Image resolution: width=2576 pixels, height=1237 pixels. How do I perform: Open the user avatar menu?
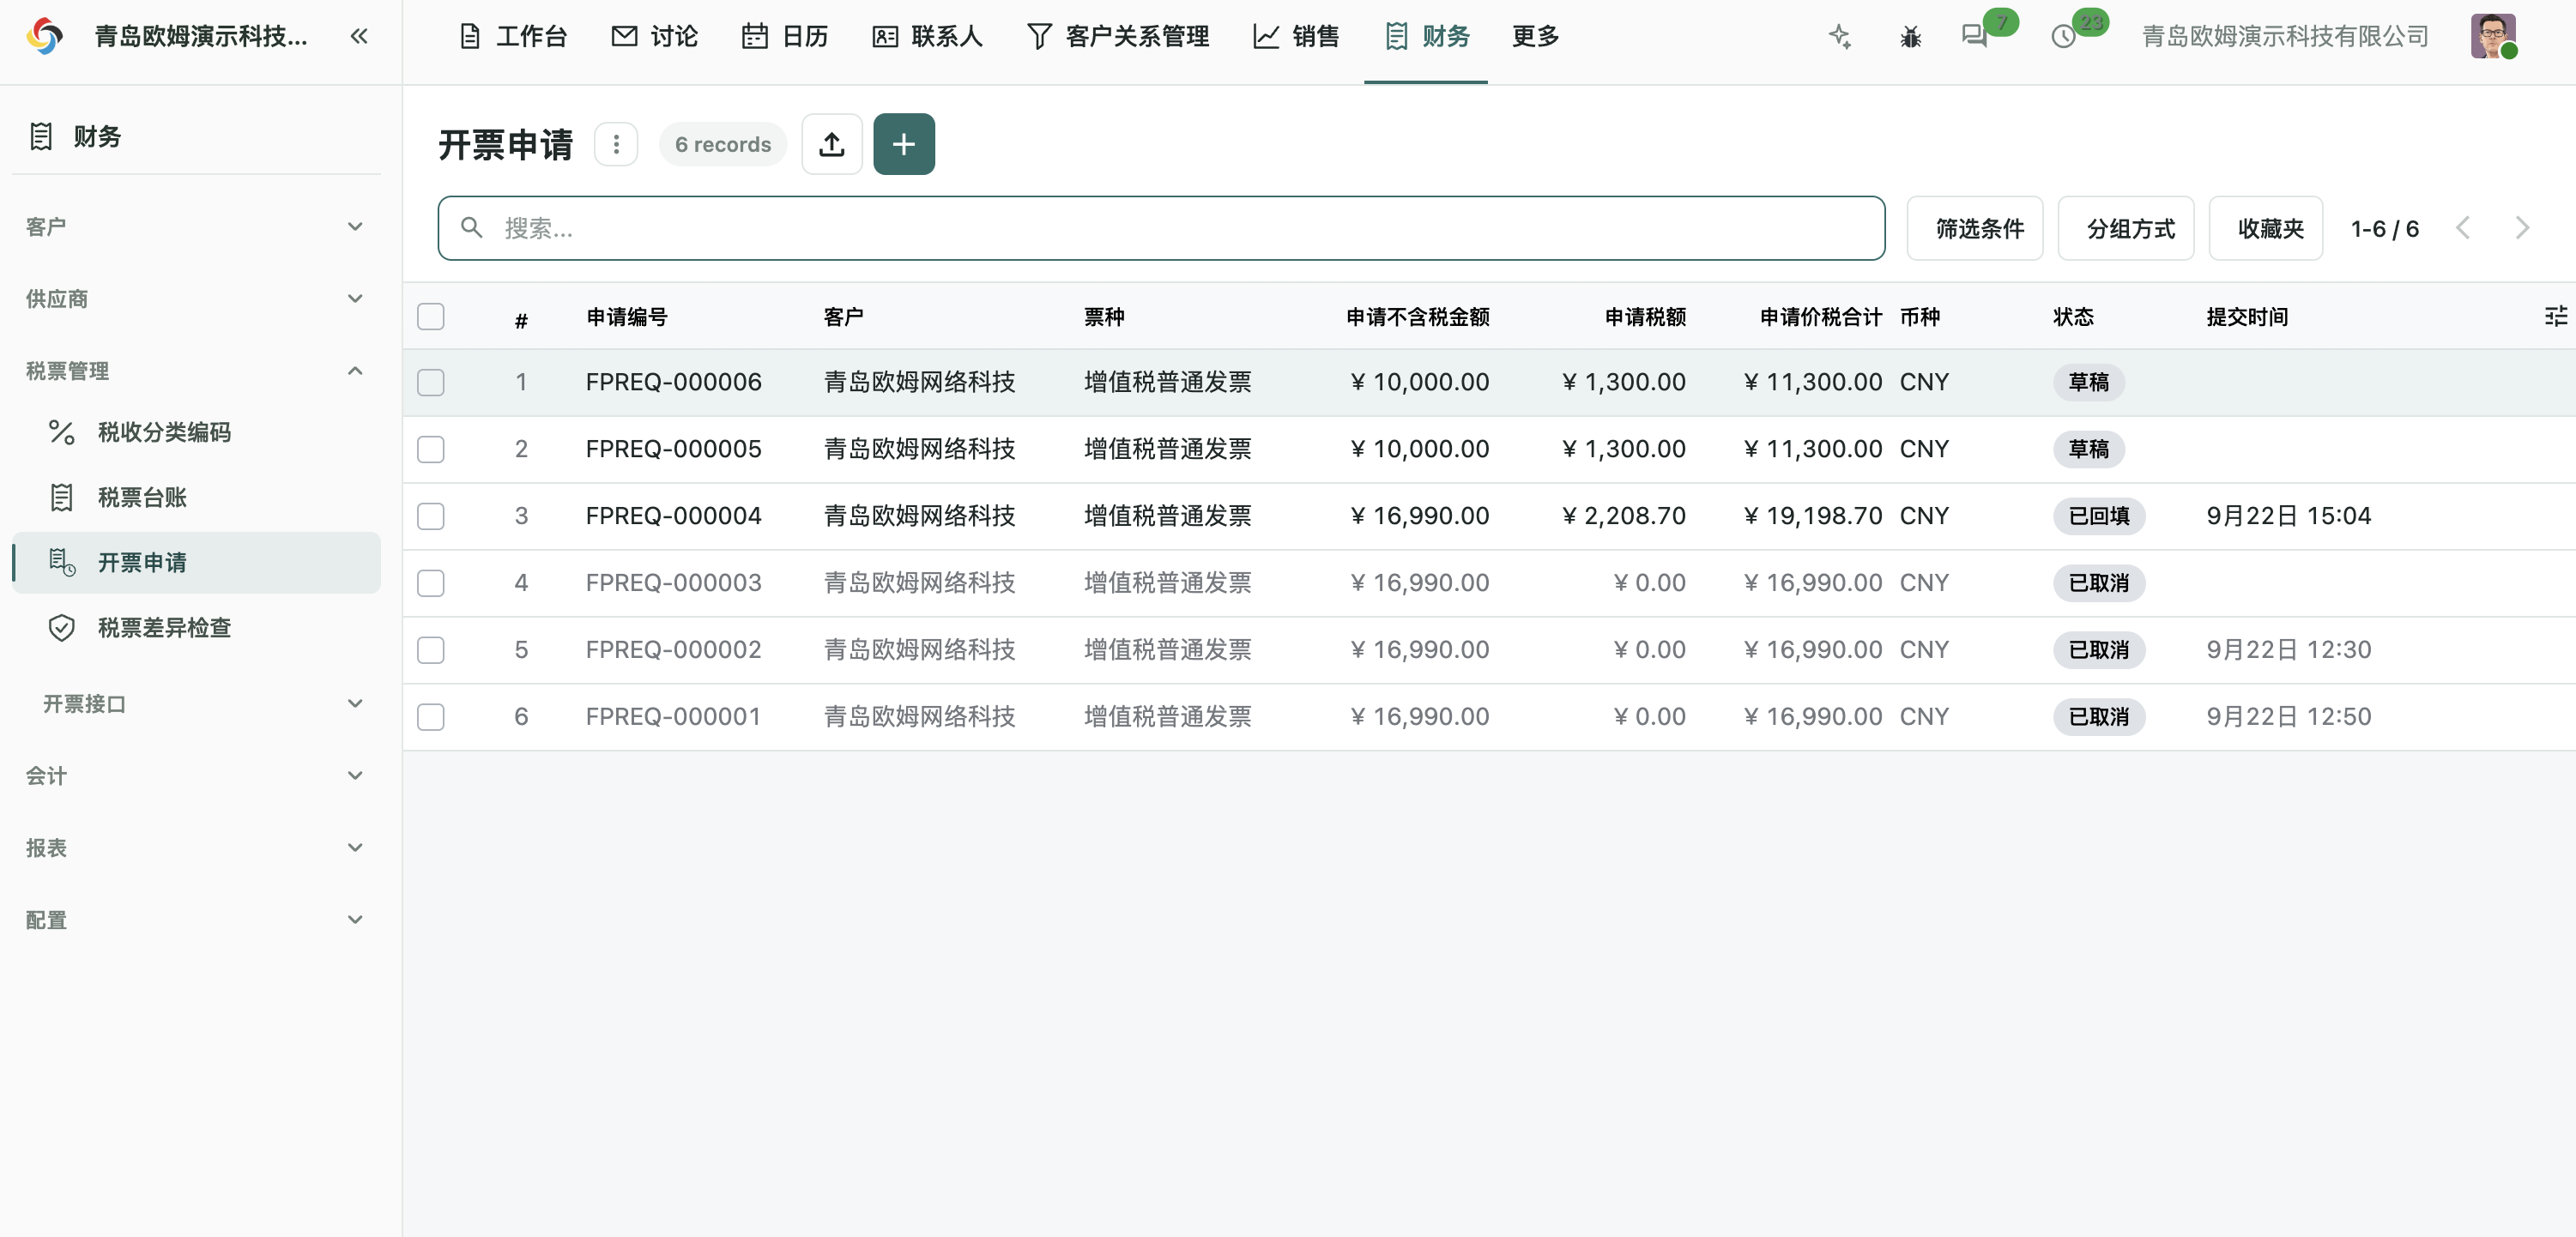2492,37
